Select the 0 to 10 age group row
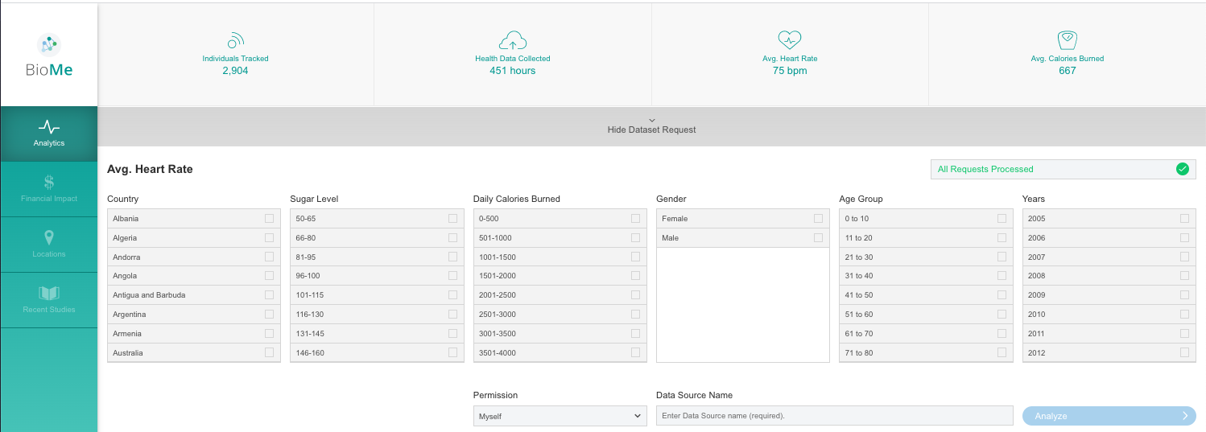The image size is (1206, 432). click(926, 218)
